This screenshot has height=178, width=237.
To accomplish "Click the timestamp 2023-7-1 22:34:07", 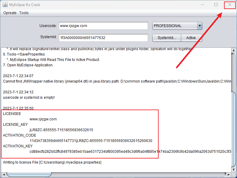I will point(18,76).
